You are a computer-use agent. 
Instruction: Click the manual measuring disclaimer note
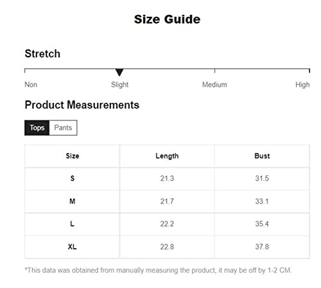tap(158, 270)
